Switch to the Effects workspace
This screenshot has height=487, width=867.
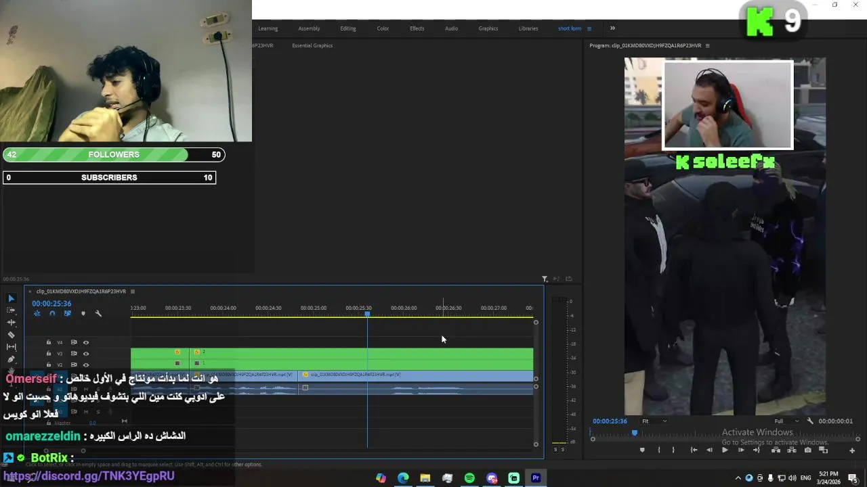(417, 28)
